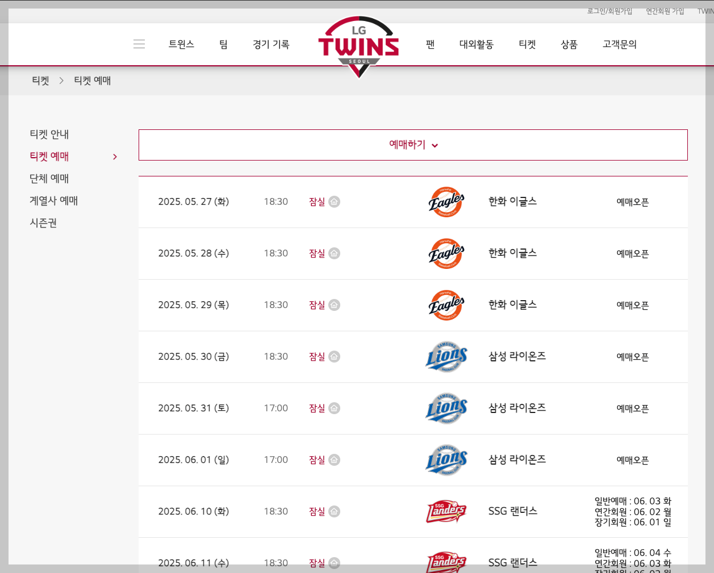714x573 pixels.
Task: Click 티켓 in breadcrumb
Action: (x=40, y=81)
